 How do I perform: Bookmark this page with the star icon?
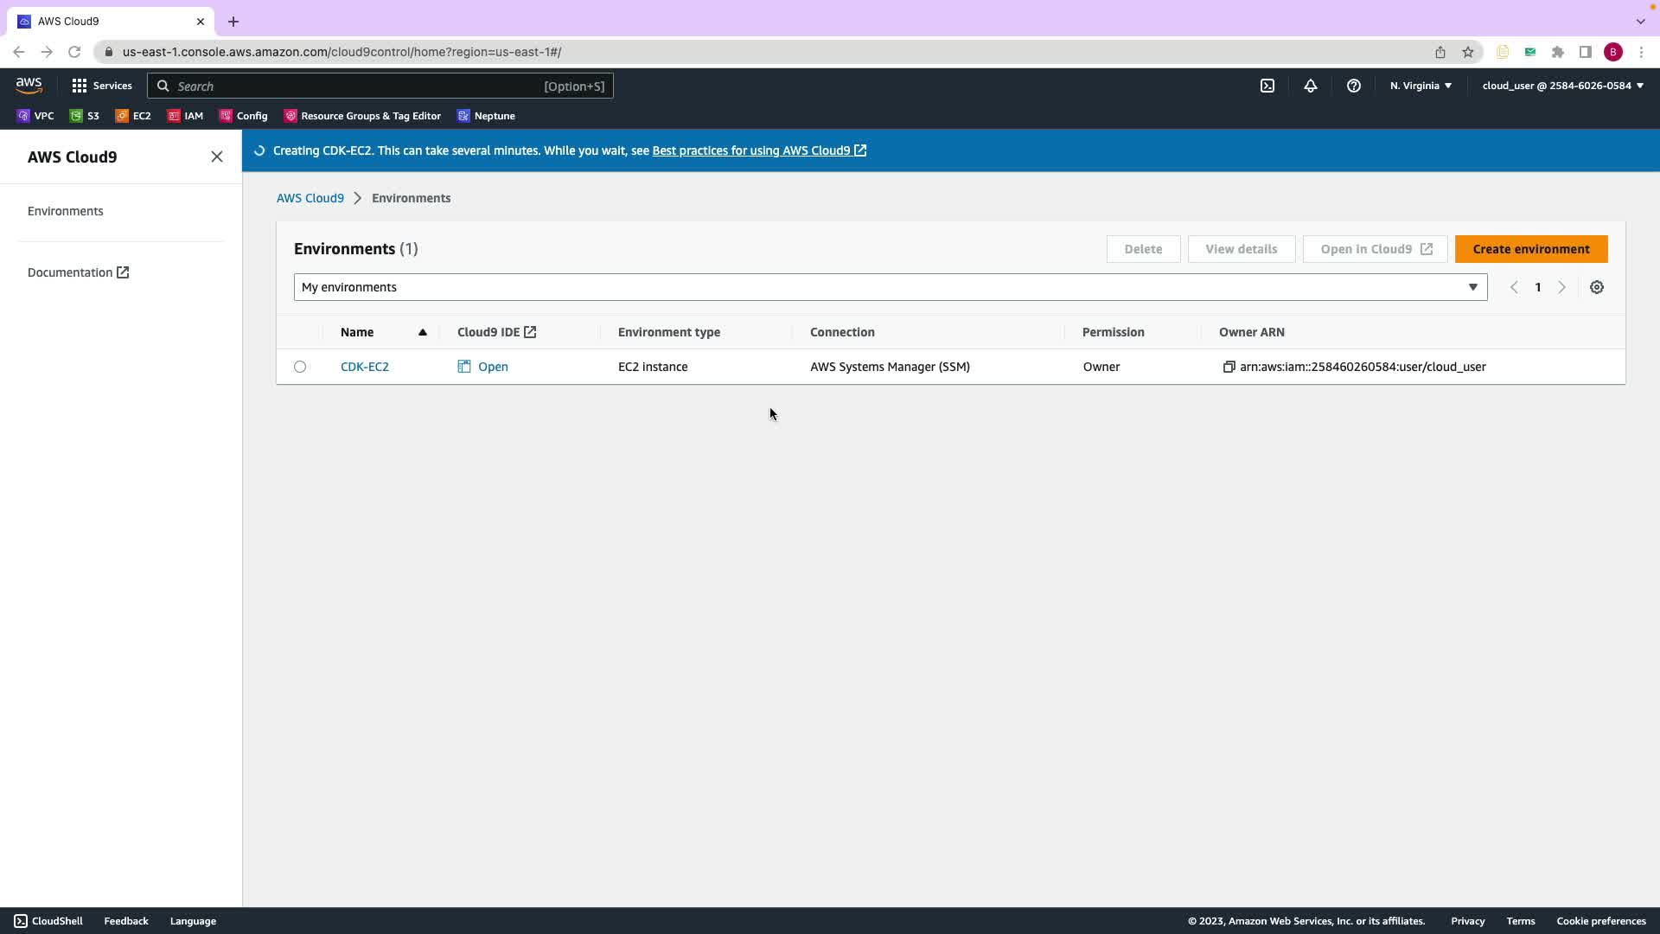coord(1468,52)
